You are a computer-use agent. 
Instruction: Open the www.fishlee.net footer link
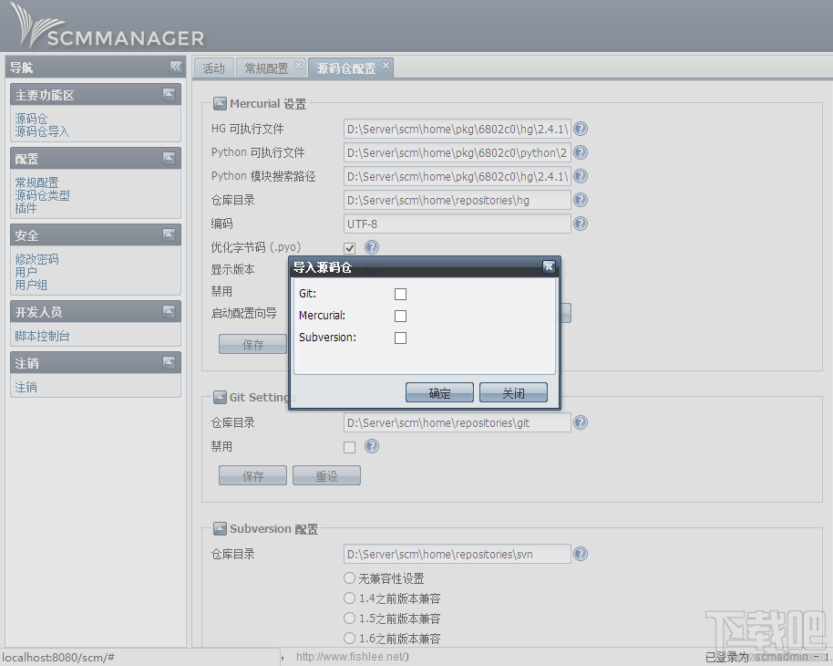point(351,657)
